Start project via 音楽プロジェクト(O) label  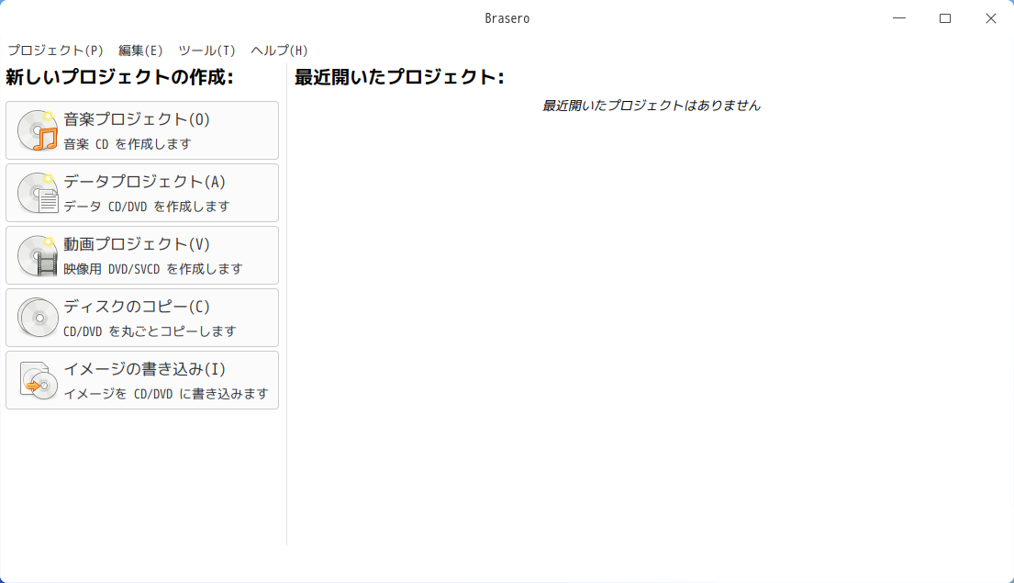click(137, 119)
